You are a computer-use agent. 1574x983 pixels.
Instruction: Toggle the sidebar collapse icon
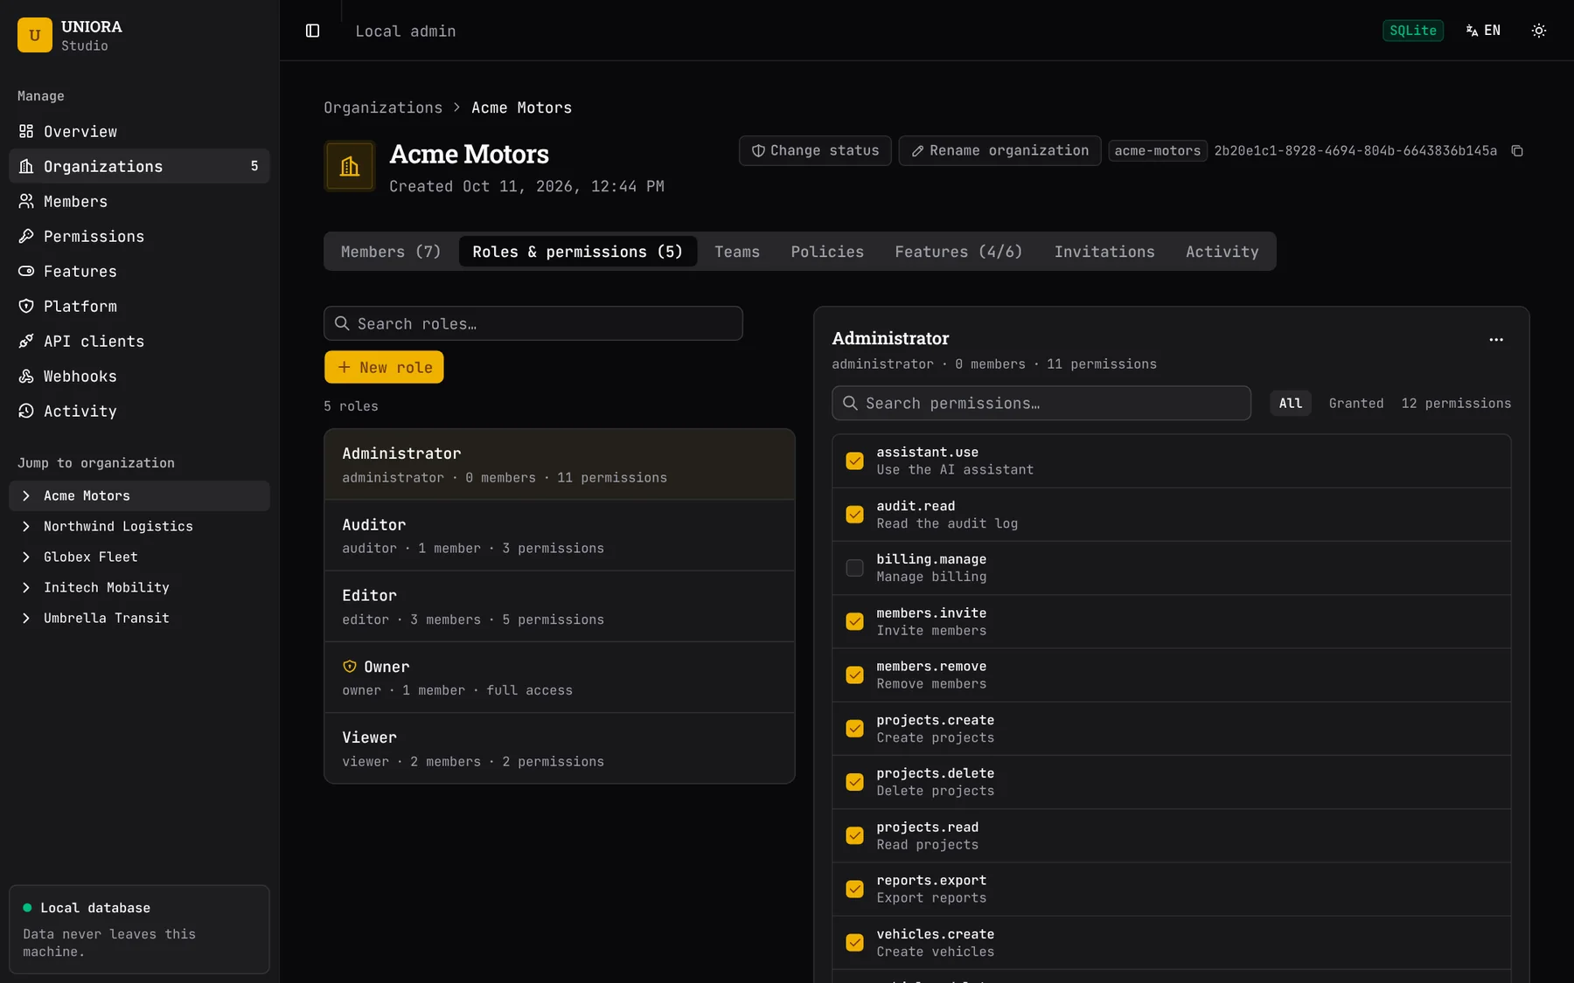(312, 31)
